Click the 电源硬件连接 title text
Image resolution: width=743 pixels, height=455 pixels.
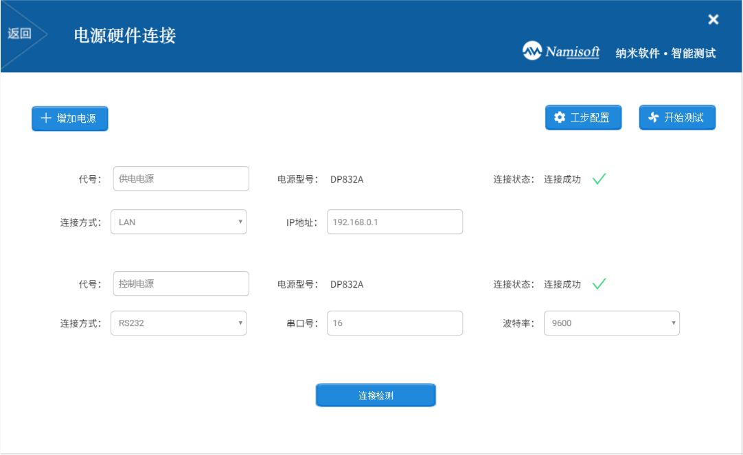[x=125, y=36]
